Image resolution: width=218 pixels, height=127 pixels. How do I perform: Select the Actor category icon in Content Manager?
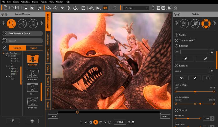click(11, 23)
